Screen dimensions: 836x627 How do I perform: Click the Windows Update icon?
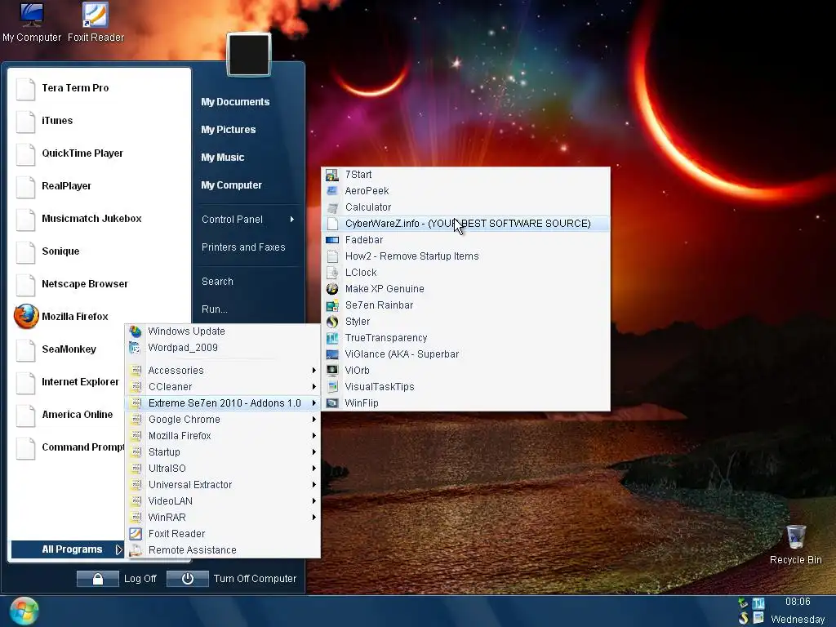(x=136, y=331)
